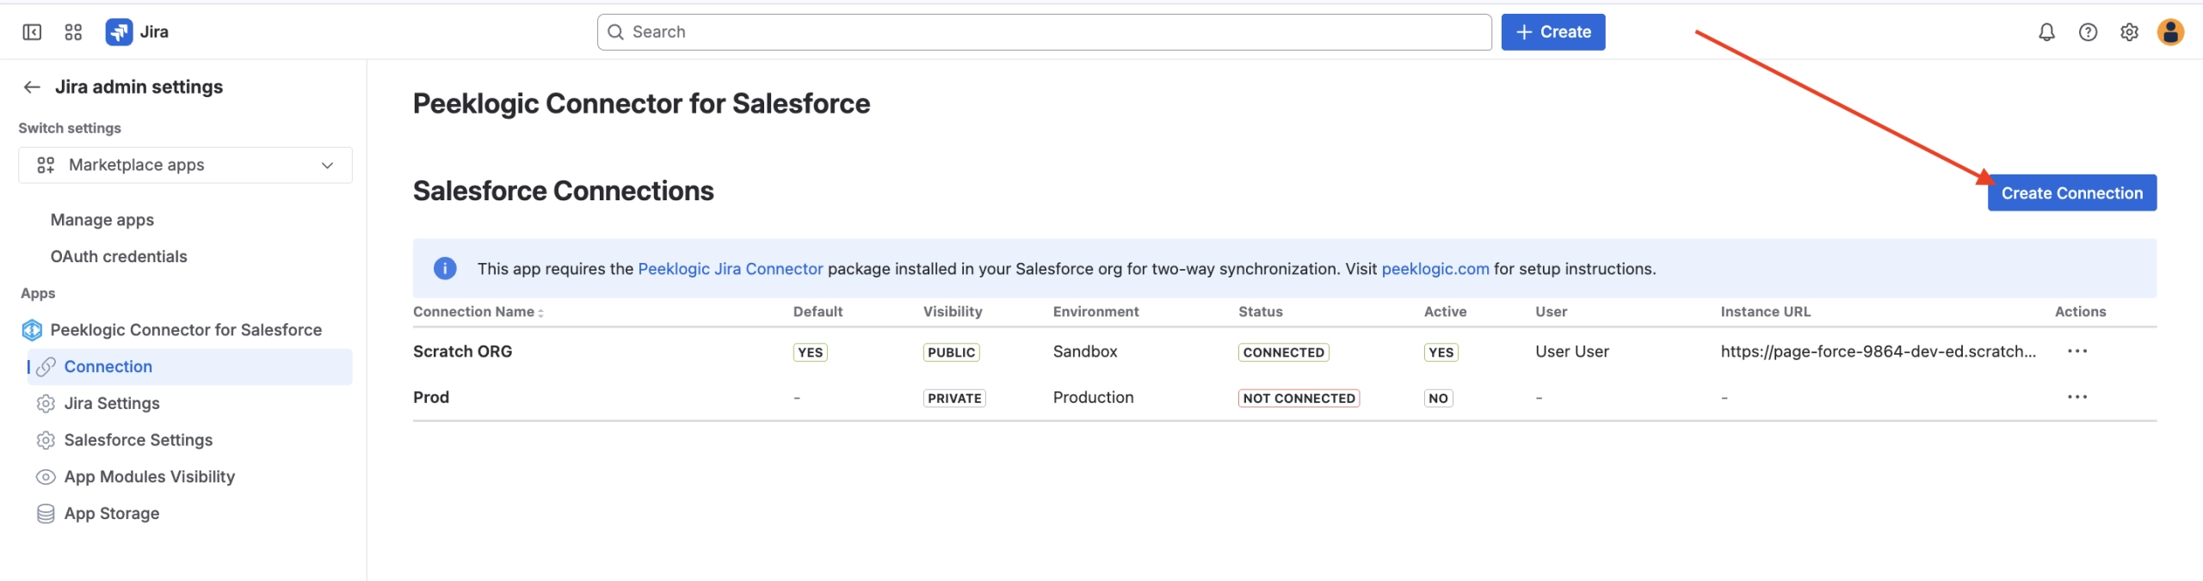Click the NOT CONNECTED status badge

tap(1299, 399)
